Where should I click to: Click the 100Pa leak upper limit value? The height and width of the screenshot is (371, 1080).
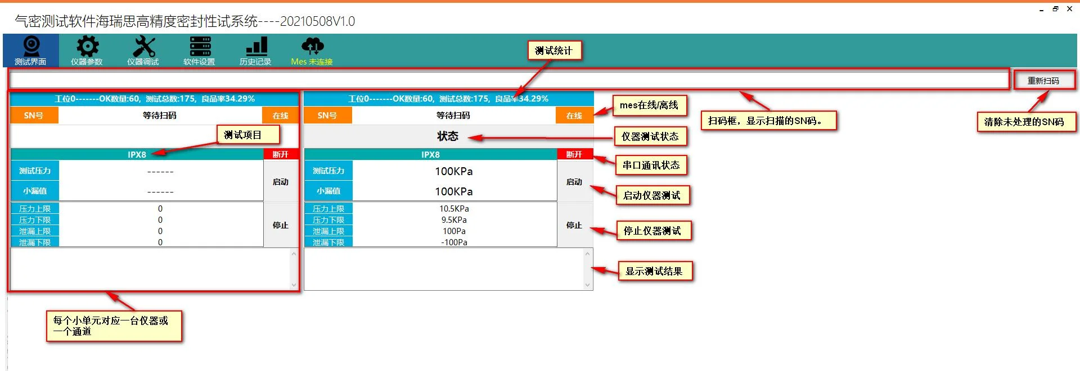(x=454, y=231)
